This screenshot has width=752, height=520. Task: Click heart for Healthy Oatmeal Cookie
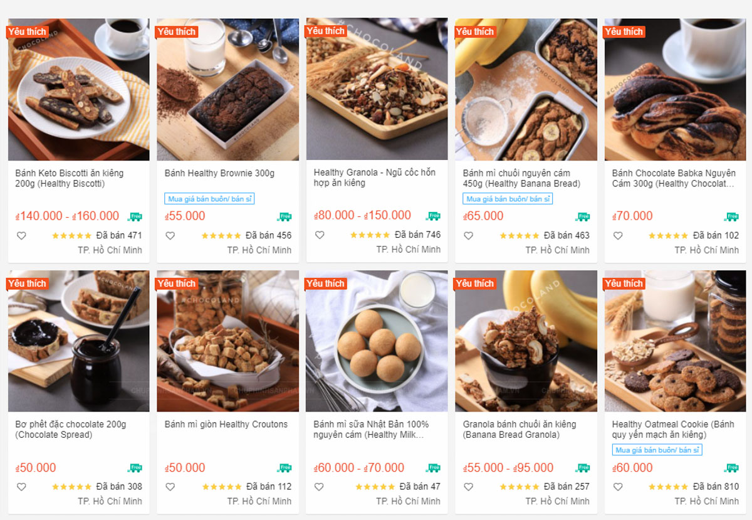click(x=618, y=487)
